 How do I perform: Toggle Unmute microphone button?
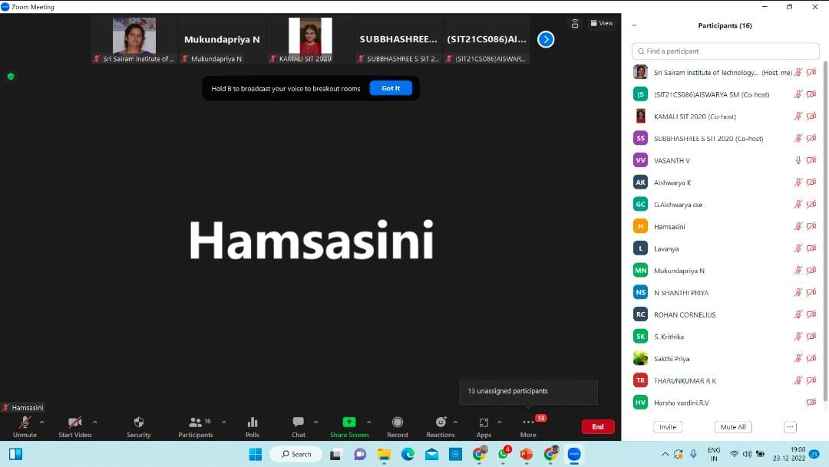point(25,423)
